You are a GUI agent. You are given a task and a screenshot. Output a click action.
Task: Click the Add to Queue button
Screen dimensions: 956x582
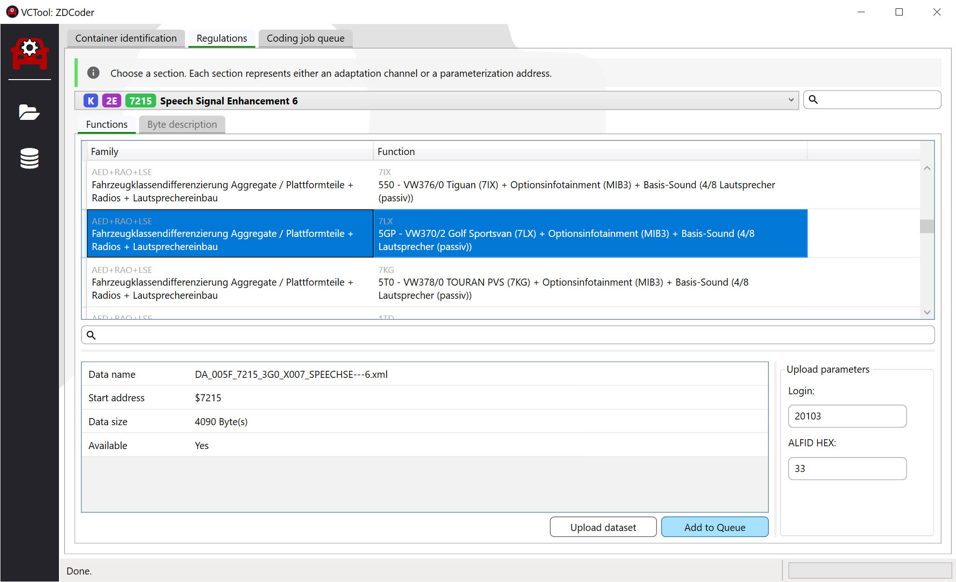pos(714,527)
